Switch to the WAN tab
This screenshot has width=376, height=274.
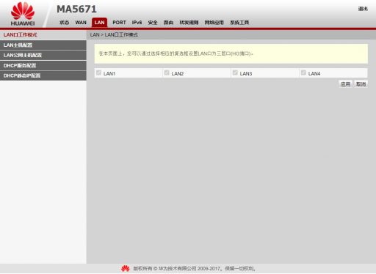click(81, 23)
